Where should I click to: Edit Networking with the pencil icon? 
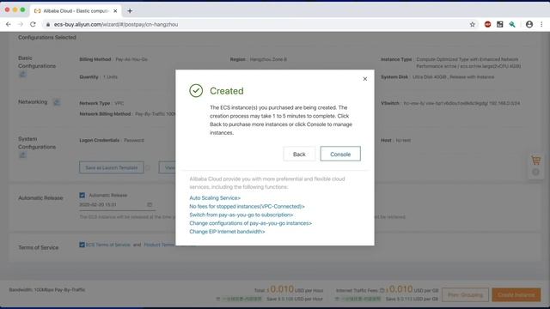(x=57, y=102)
